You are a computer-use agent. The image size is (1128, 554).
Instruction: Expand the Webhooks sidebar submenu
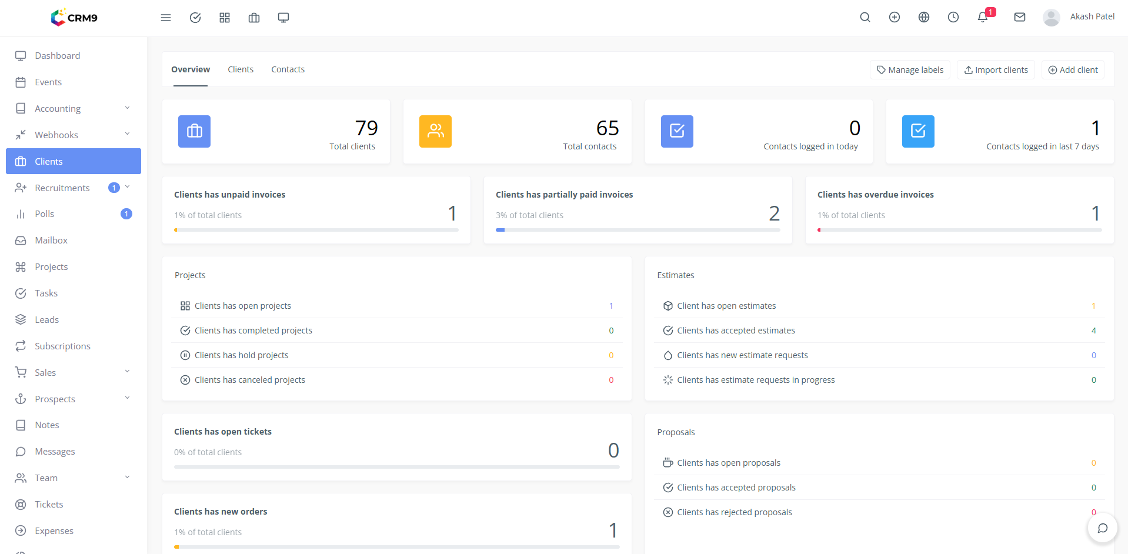pos(74,135)
